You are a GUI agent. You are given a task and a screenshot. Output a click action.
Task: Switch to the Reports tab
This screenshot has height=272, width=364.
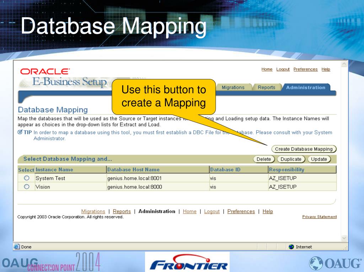267,87
